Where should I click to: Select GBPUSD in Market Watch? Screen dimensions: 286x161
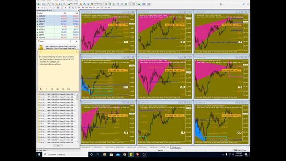pyautogui.click(x=58, y=21)
